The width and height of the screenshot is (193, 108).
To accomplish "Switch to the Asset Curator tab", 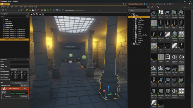I will (158, 4).
